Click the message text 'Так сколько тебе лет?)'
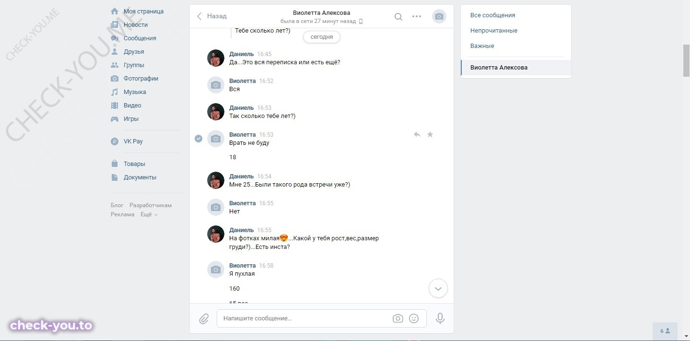 coord(262,116)
